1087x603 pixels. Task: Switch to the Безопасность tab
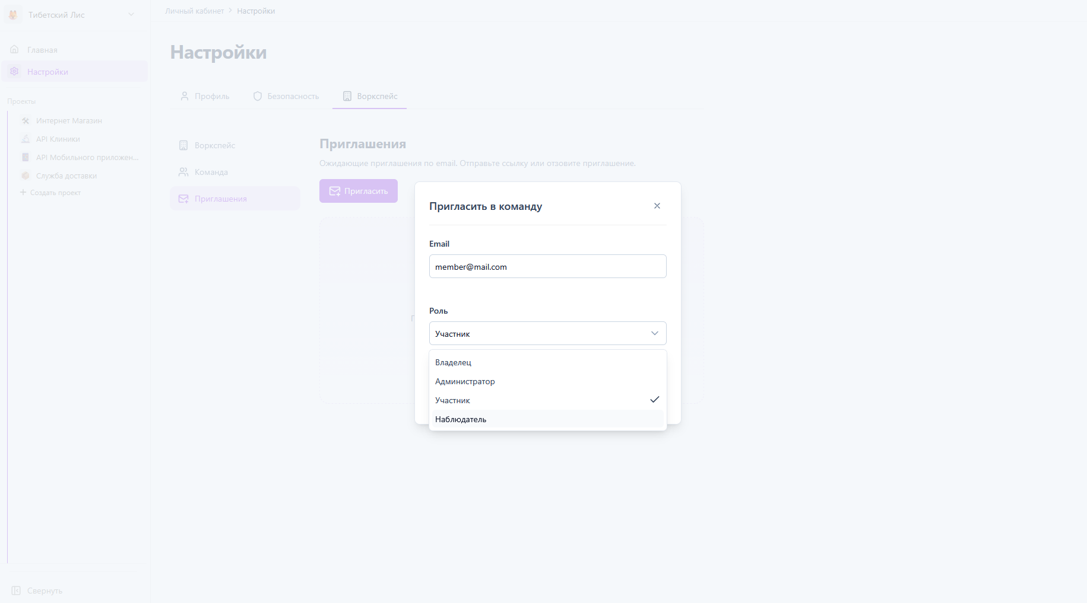[x=286, y=96]
